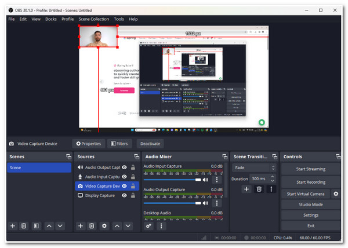Open source properties gear in Sources dock
Screen dimensions: 348x248
point(104,226)
